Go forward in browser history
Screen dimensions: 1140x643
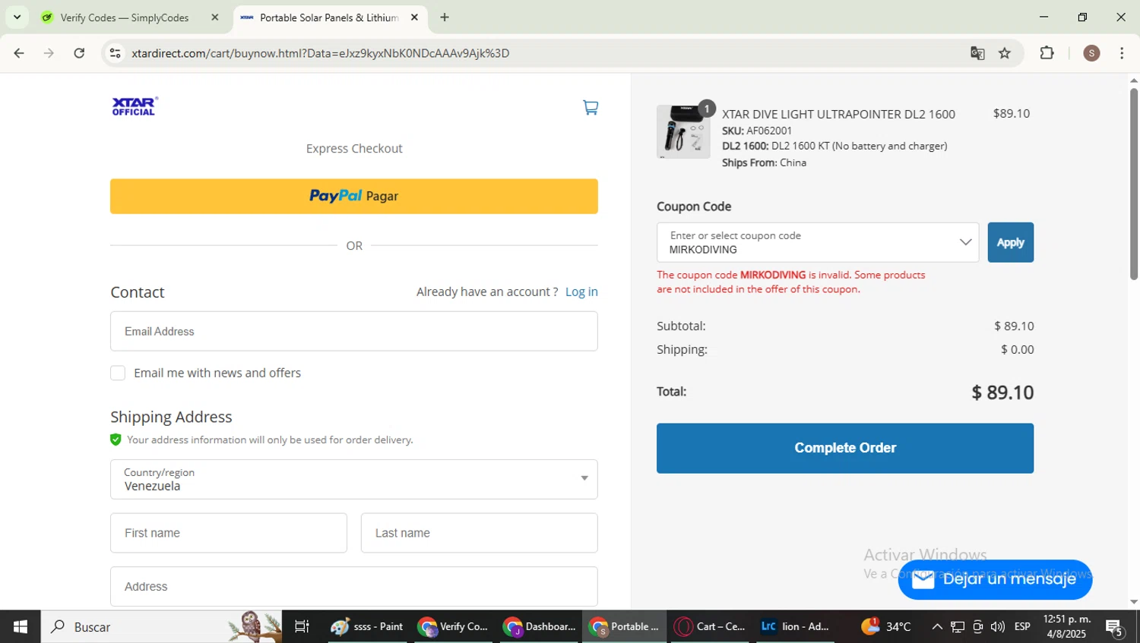49,53
